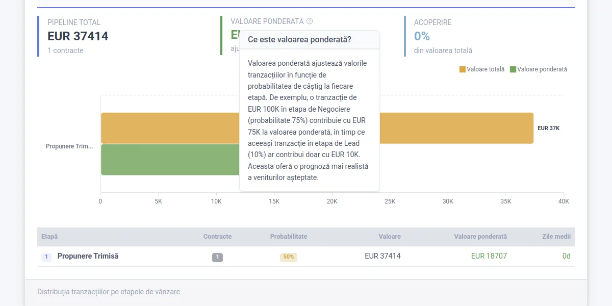The image size is (612, 306).
Task: Click the help icon next to Valoare Ponderată
Action: pos(311,21)
